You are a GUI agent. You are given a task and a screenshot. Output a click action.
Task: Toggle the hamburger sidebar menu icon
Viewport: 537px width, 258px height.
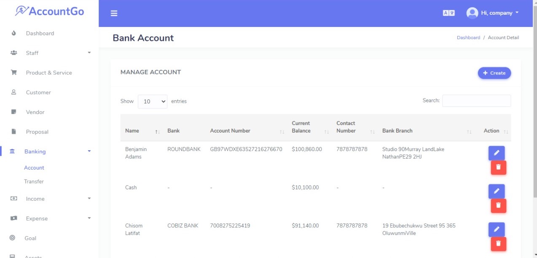(x=114, y=13)
